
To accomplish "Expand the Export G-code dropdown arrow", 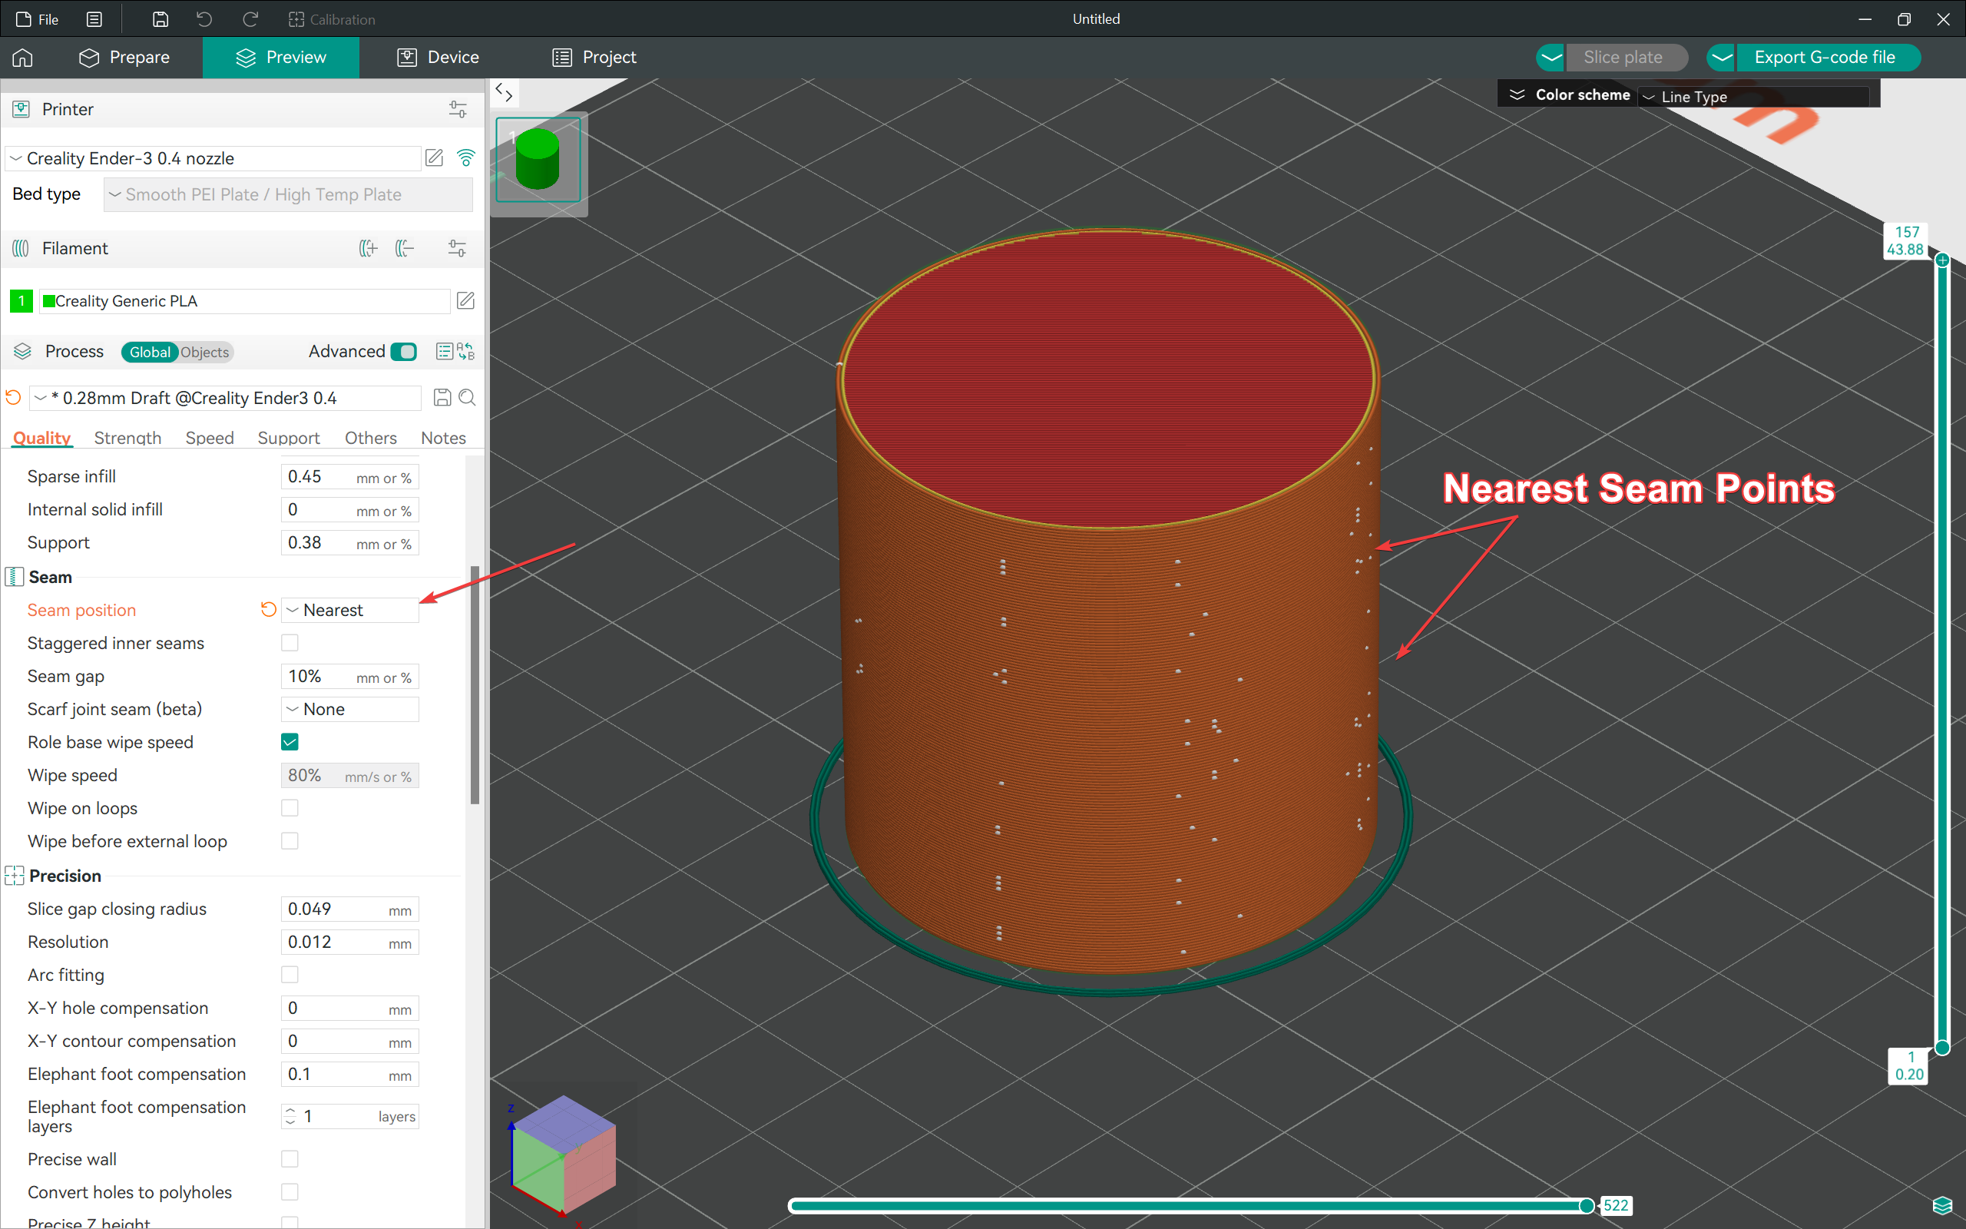I will 1722,57.
